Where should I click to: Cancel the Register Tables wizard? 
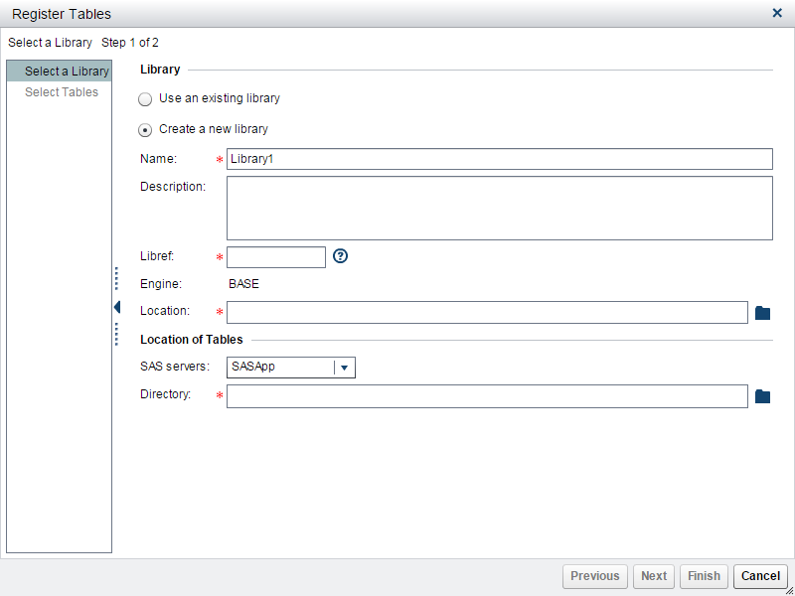pyautogui.click(x=760, y=576)
